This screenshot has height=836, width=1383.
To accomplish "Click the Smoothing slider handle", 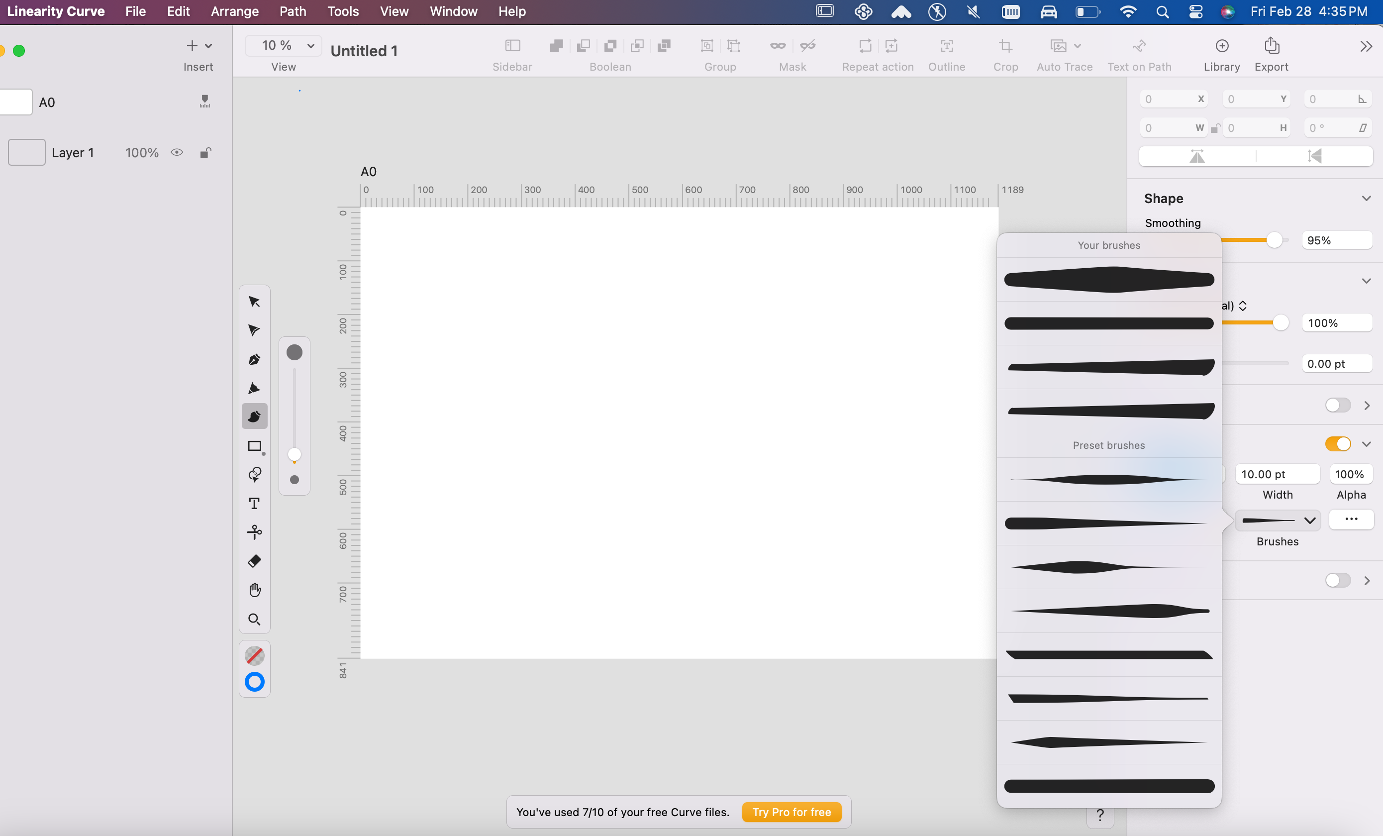I will point(1274,240).
